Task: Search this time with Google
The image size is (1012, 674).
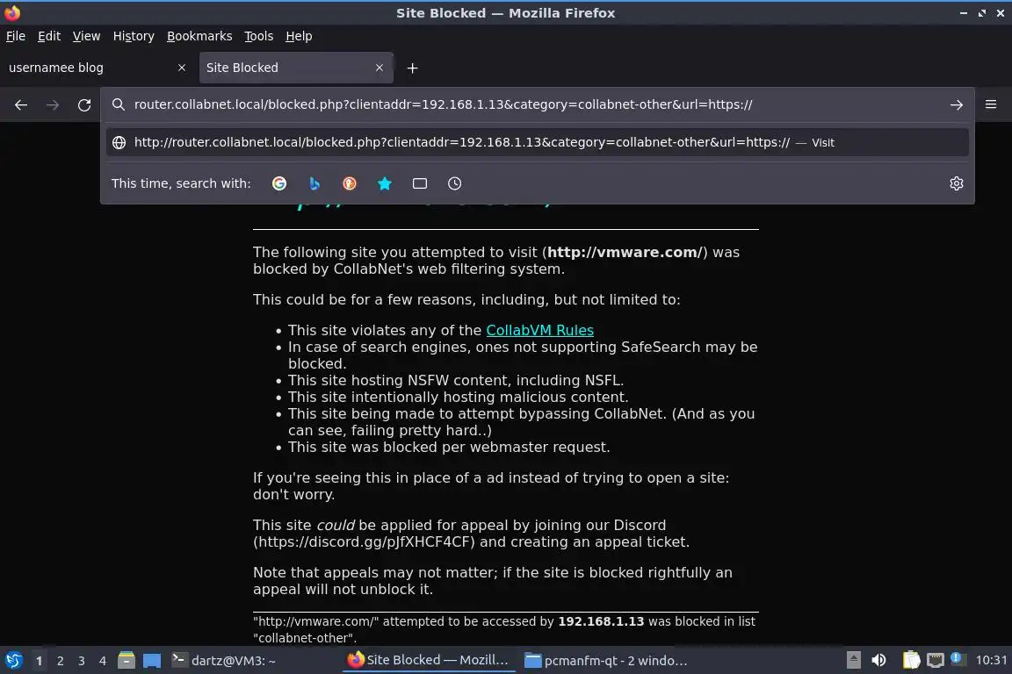Action: 278,183
